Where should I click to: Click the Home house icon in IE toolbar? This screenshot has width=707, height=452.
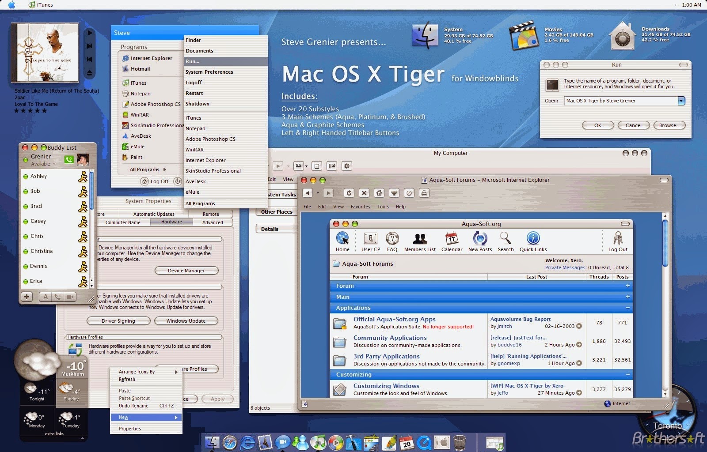pos(379,193)
